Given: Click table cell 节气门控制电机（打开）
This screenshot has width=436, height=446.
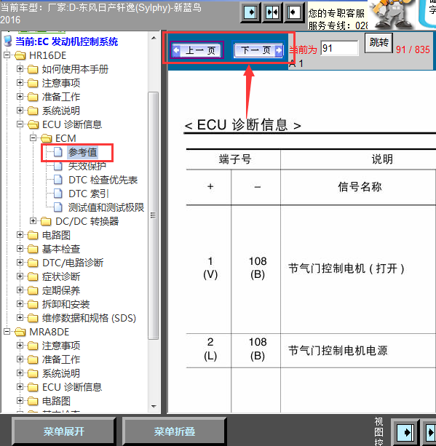Looking at the screenshot, I should point(346,268).
